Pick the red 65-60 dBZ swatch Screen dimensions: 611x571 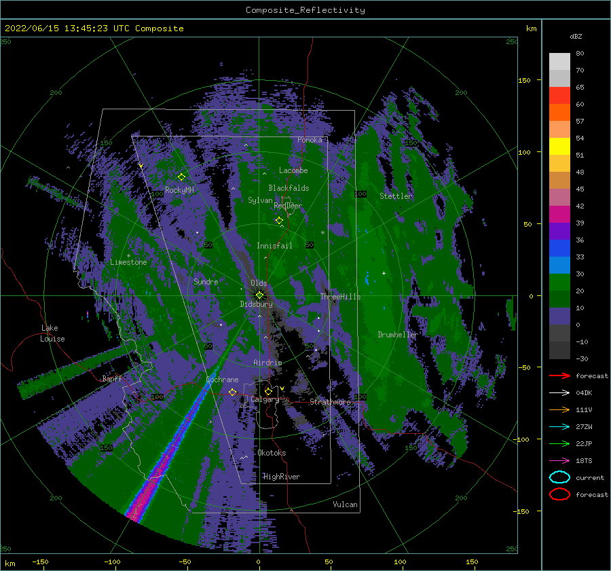pos(559,96)
